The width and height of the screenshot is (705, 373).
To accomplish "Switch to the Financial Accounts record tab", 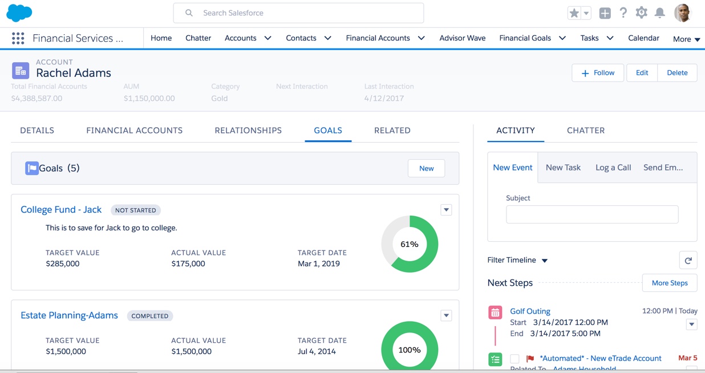I will click(x=134, y=130).
